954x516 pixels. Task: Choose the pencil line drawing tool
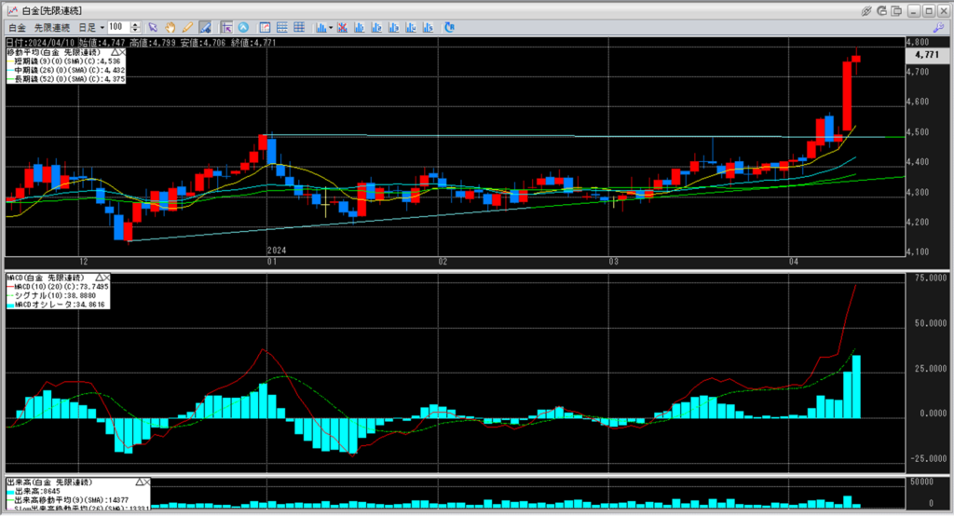tap(186, 27)
